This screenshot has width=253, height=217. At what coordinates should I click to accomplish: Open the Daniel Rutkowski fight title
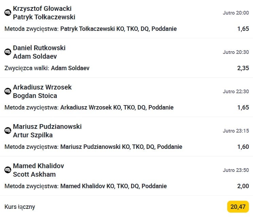pos(39,48)
